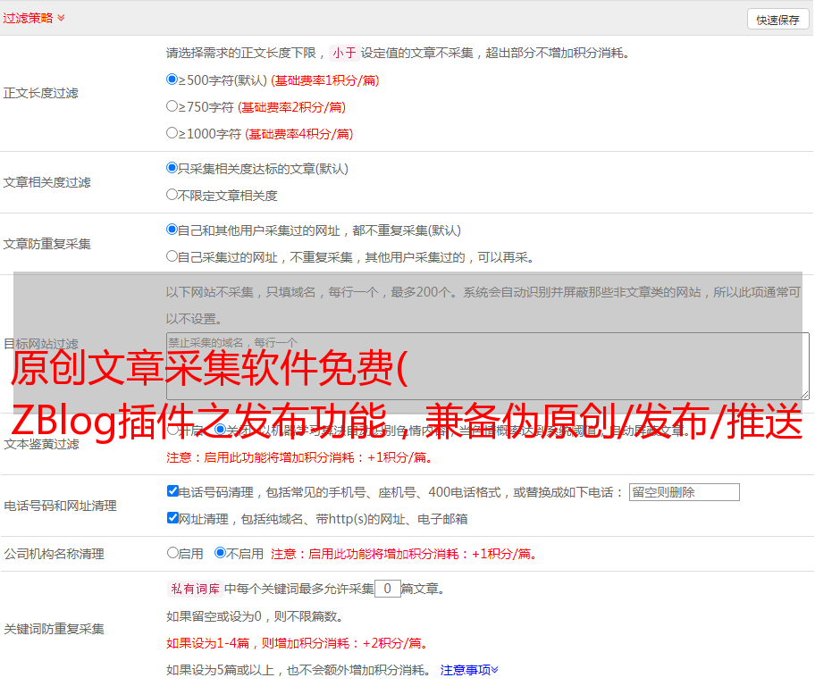
Task: Toggle the 电话号码清理 checkbox
Action: tap(172, 491)
